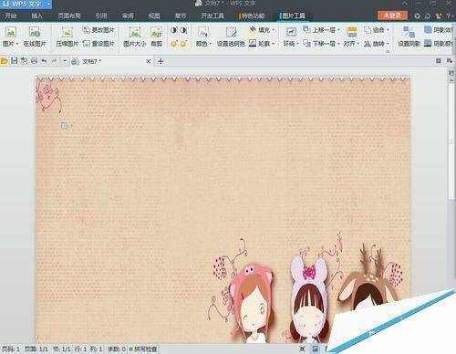Switch to the 引用 References tab
This screenshot has width=456, height=354.
click(x=101, y=16)
